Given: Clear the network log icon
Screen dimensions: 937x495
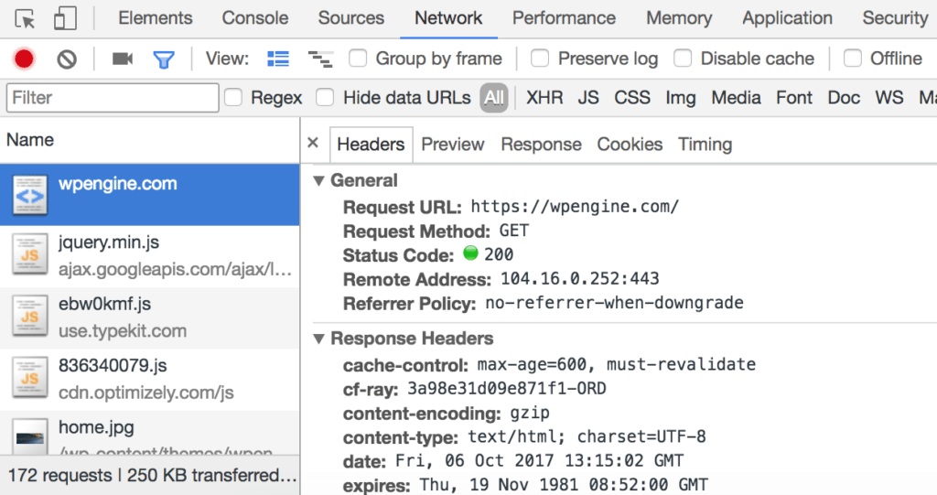Looking at the screenshot, I should (67, 59).
